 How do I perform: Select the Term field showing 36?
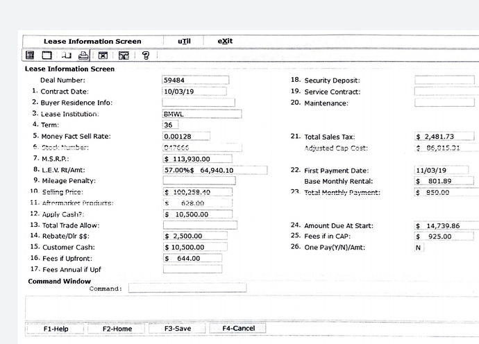coord(171,125)
